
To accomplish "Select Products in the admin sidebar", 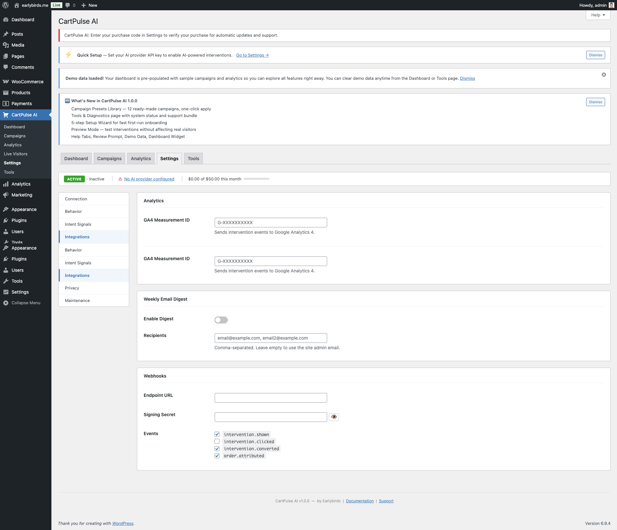I will 21,93.
